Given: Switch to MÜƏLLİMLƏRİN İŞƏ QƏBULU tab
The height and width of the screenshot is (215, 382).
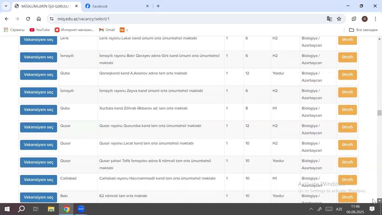Looking at the screenshot, I should 46,6.
